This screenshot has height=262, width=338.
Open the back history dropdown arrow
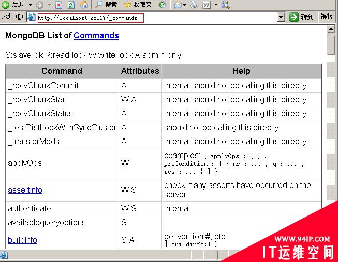click(30, 5)
